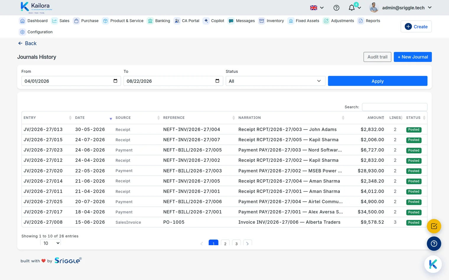The height and width of the screenshot is (280, 449).
Task: Open Reports menu
Action: pos(369,21)
